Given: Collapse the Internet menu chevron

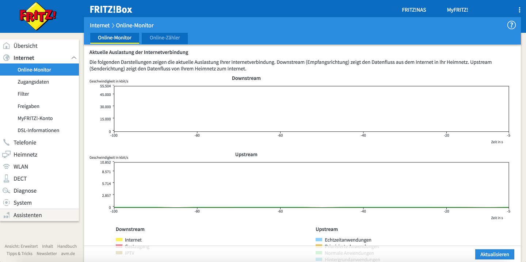Looking at the screenshot, I should coord(74,58).
